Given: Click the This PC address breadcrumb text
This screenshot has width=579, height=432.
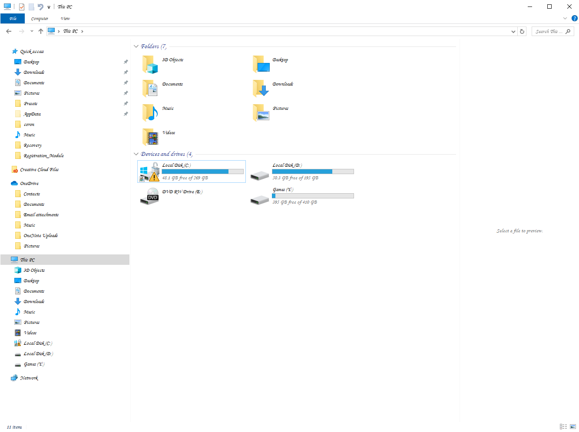Looking at the screenshot, I should 70,31.
